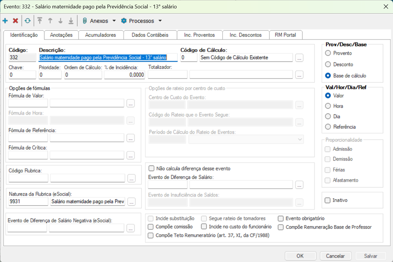This screenshot has height=262, width=393.
Task: Tick Incide no custo do funcionário
Action: point(204,227)
